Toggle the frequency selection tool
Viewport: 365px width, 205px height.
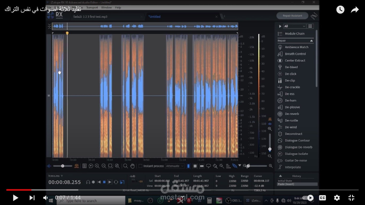202,166
